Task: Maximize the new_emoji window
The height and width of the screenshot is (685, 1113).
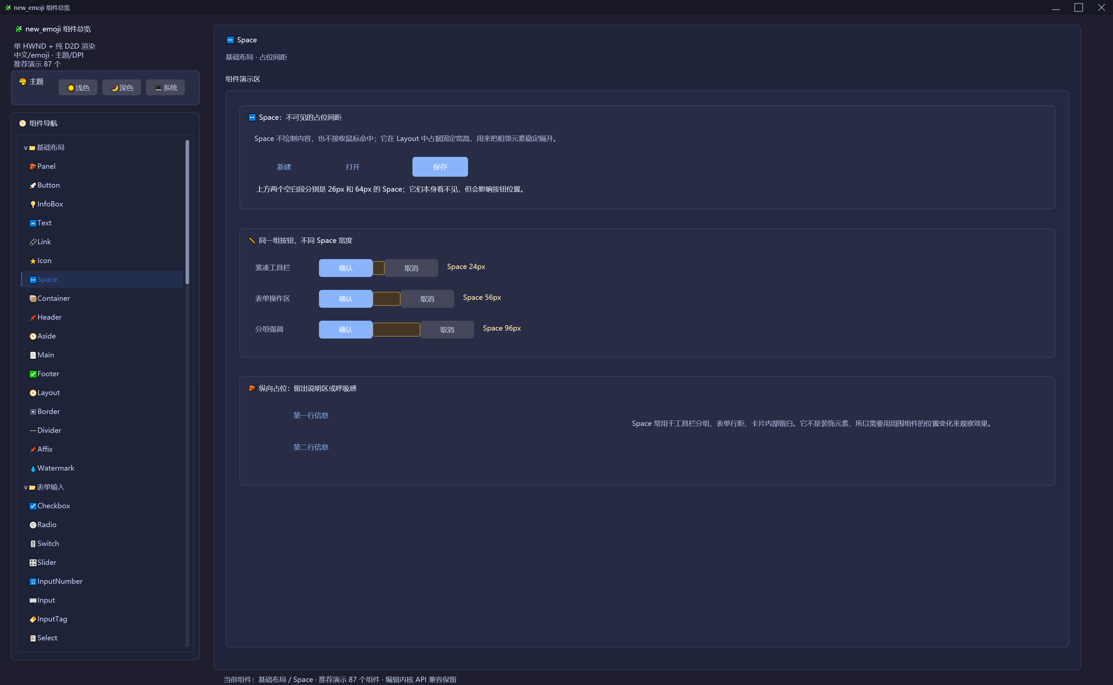Action: pyautogui.click(x=1079, y=7)
